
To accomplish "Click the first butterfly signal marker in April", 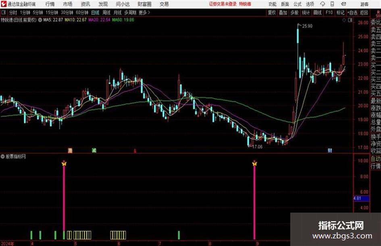I will [x=64, y=164].
